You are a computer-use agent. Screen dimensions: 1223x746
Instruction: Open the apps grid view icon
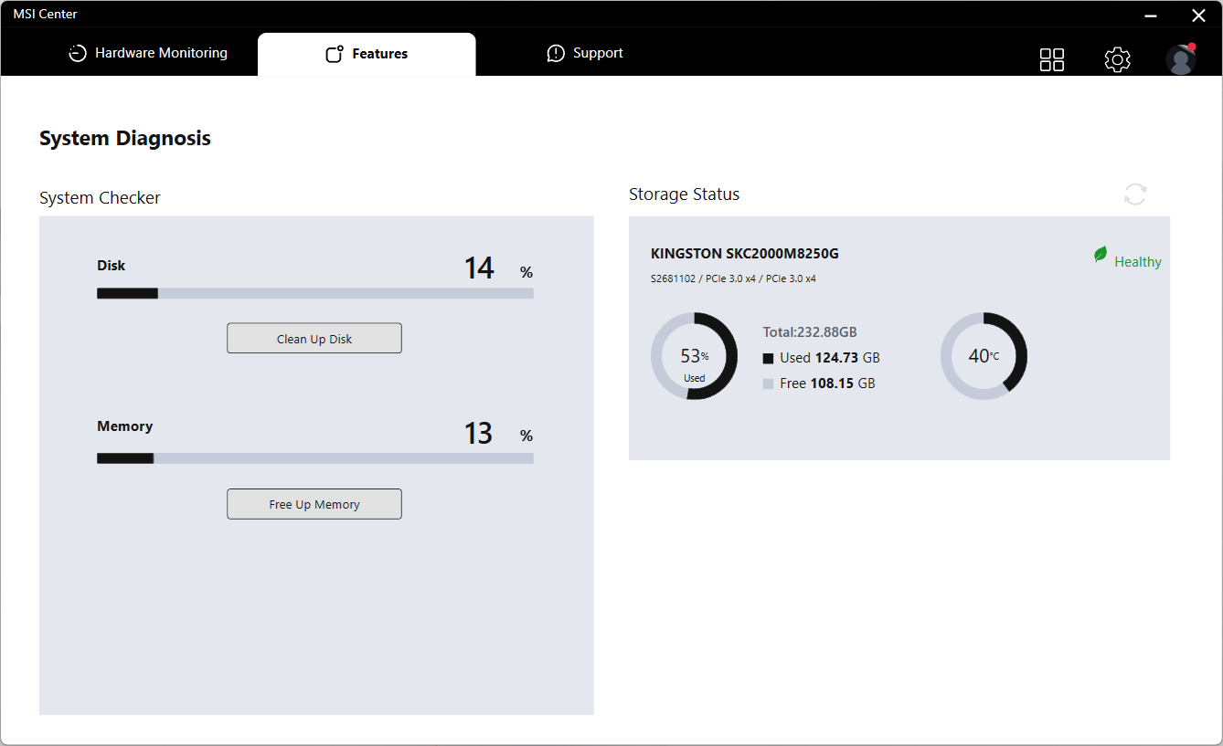[1052, 60]
